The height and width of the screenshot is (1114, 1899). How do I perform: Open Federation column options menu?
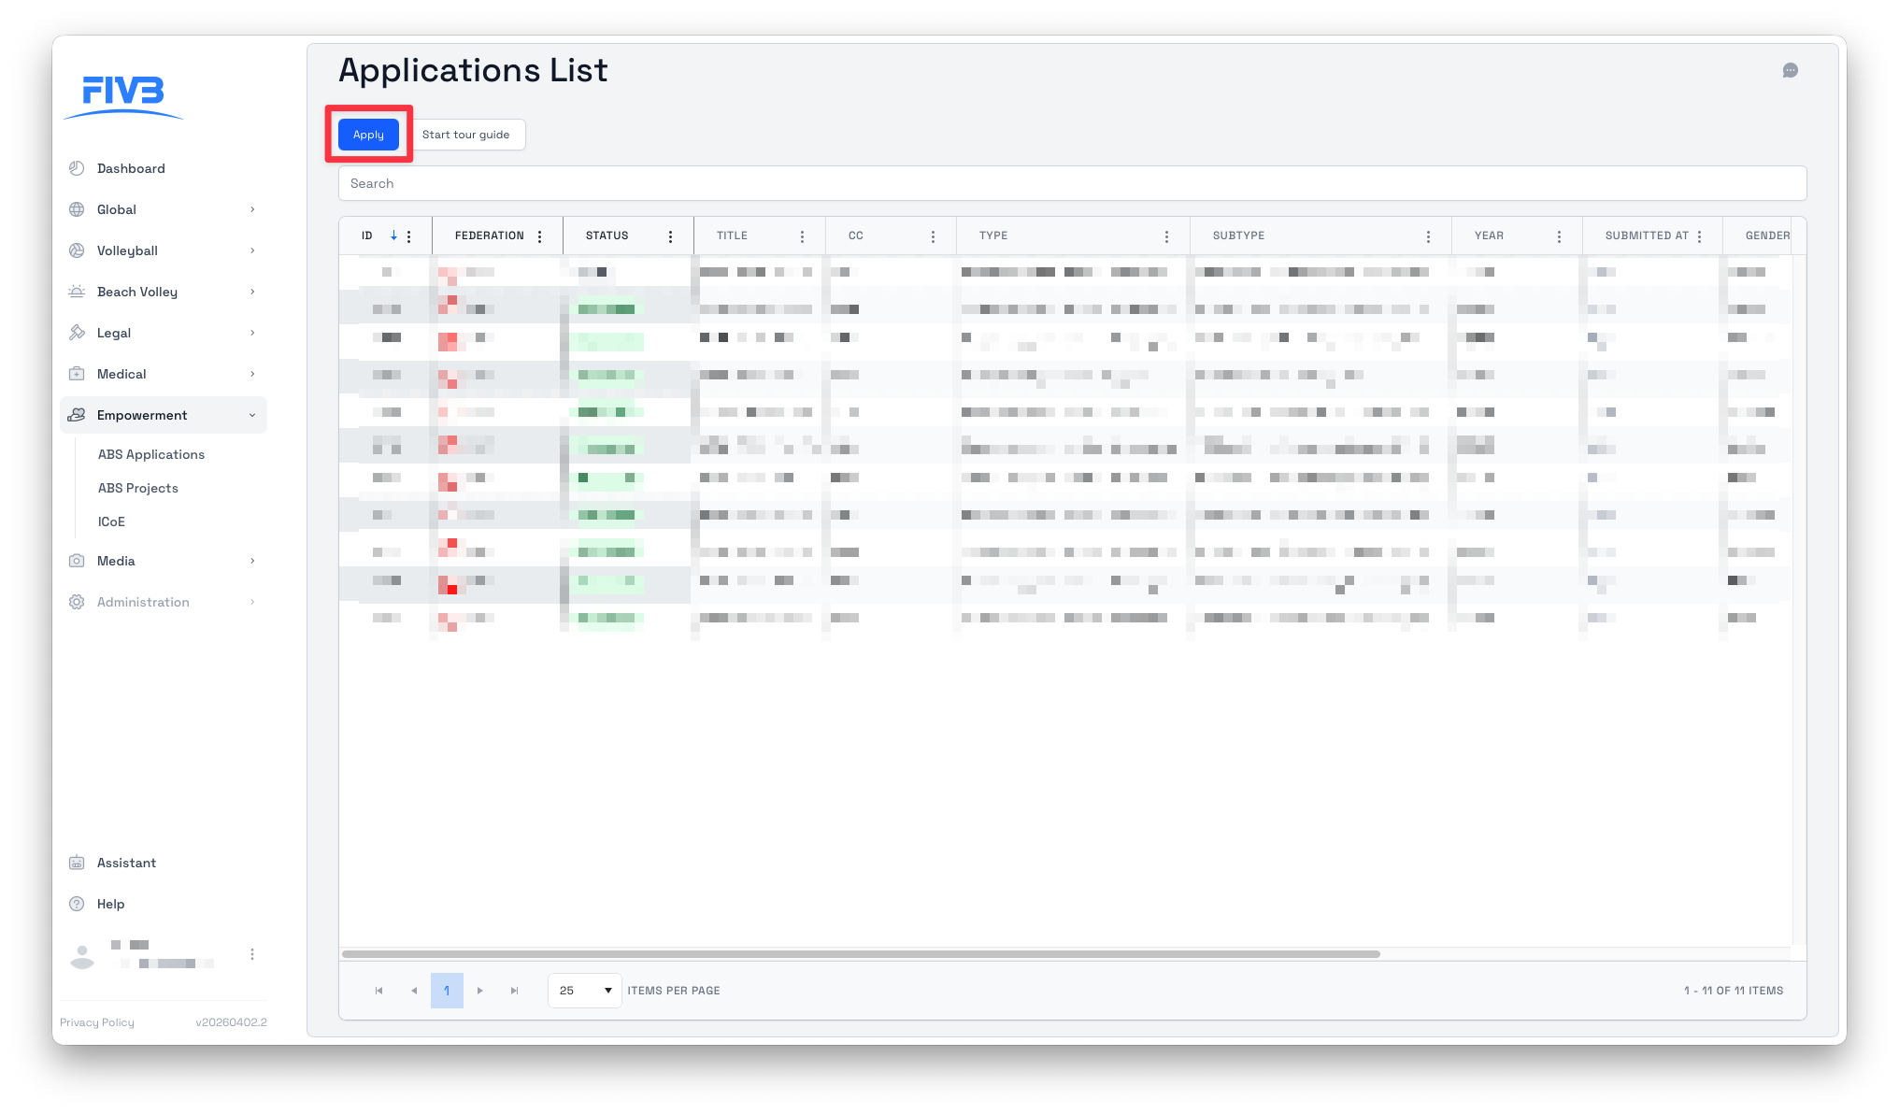click(x=539, y=236)
